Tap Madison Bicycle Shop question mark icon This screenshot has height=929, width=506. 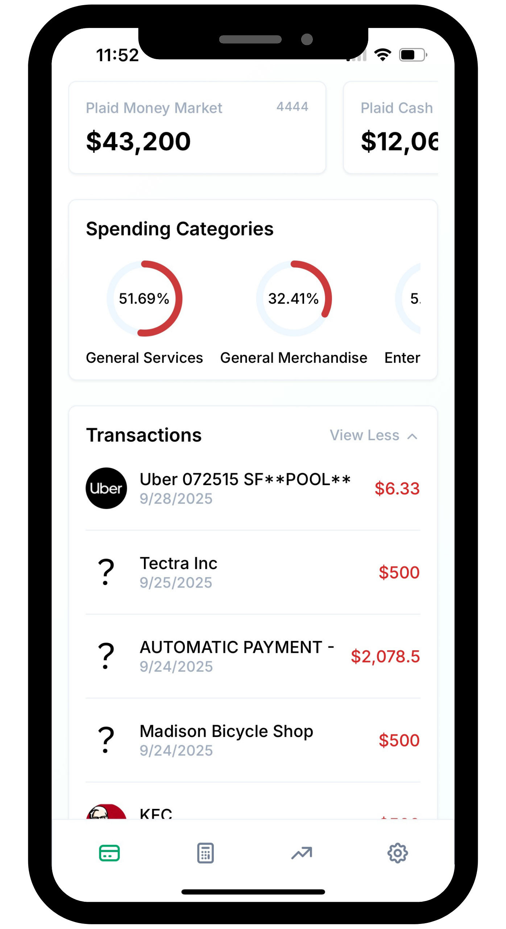(106, 740)
